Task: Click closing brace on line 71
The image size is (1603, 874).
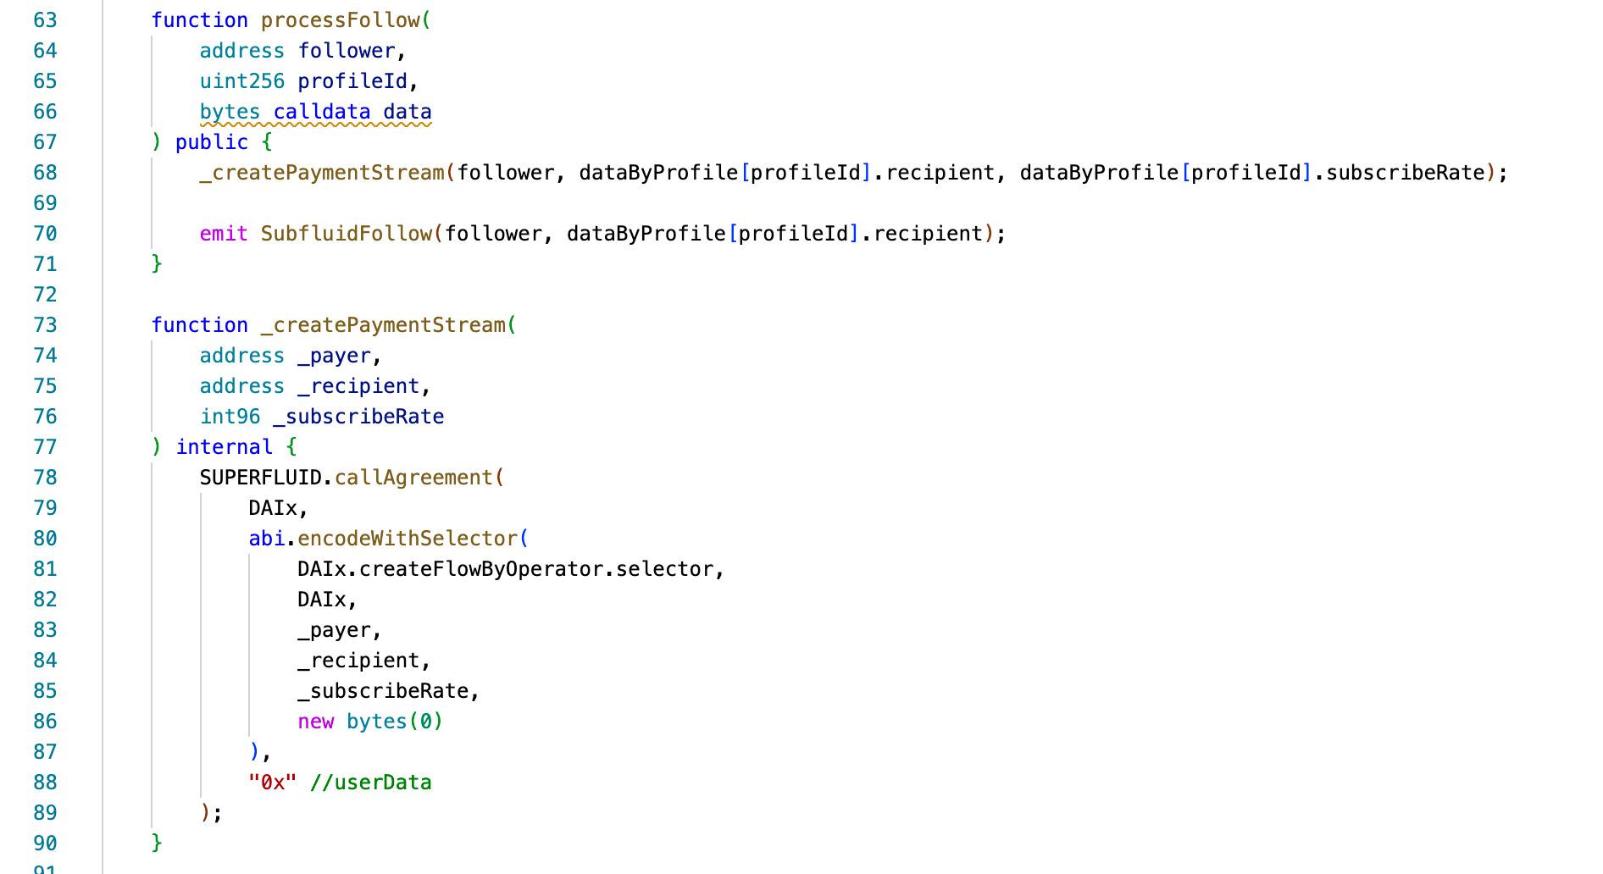Action: 157,264
